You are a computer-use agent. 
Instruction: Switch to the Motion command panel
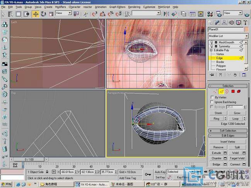click(231, 23)
